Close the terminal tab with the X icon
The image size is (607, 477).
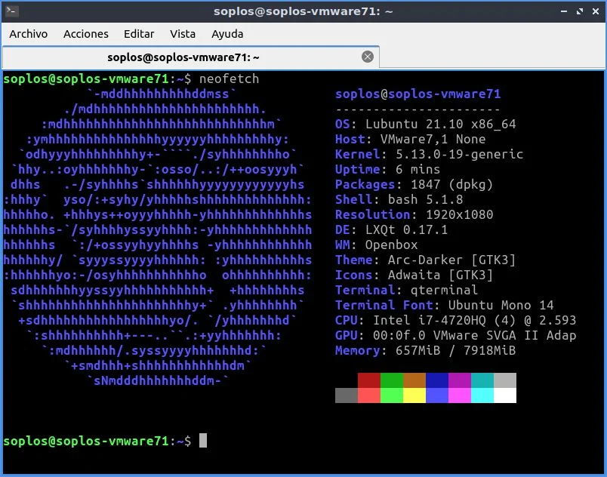[368, 57]
